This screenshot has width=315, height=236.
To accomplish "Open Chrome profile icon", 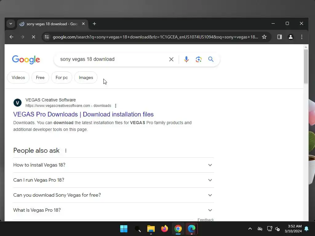I will [x=290, y=37].
